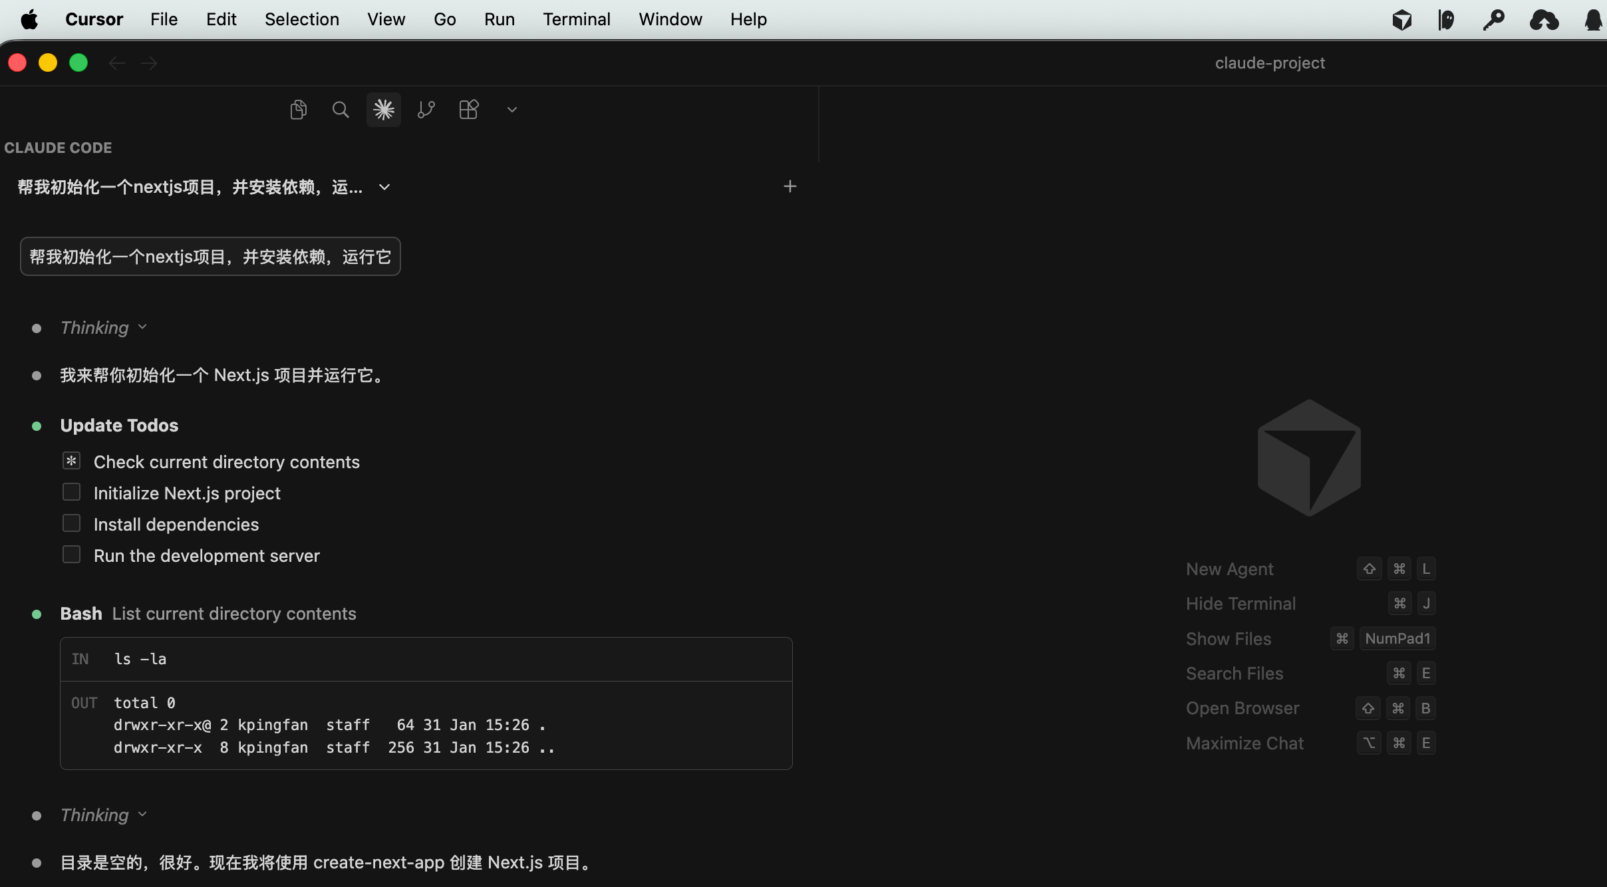Click the back navigation arrow

point(117,63)
